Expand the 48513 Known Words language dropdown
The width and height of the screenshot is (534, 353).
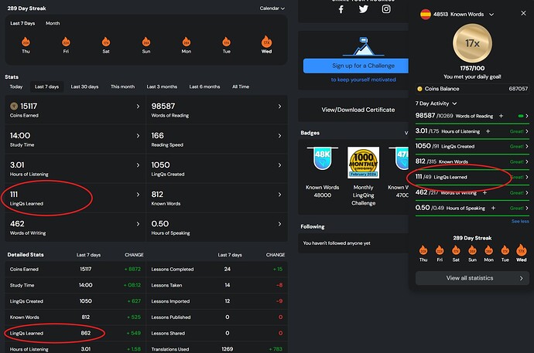click(x=491, y=14)
